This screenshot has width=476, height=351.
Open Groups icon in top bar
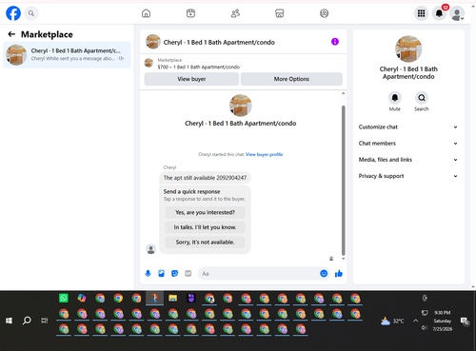click(x=324, y=13)
